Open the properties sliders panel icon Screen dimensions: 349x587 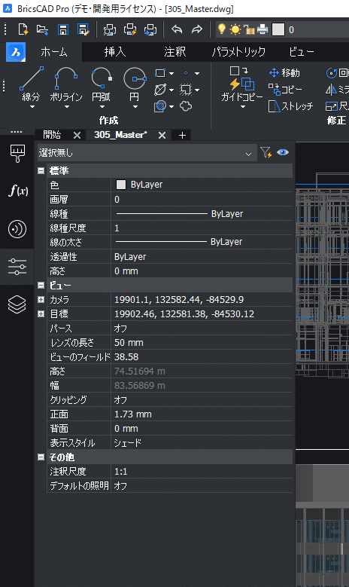pyautogui.click(x=17, y=267)
